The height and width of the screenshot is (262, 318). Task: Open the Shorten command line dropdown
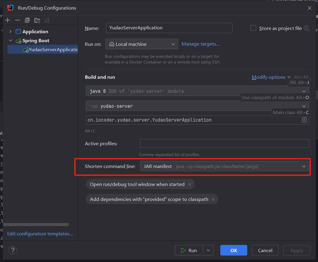pyautogui.click(x=224, y=166)
